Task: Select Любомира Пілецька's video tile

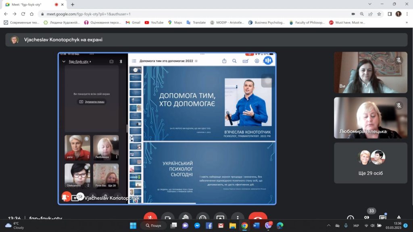Action: [x=370, y=118]
